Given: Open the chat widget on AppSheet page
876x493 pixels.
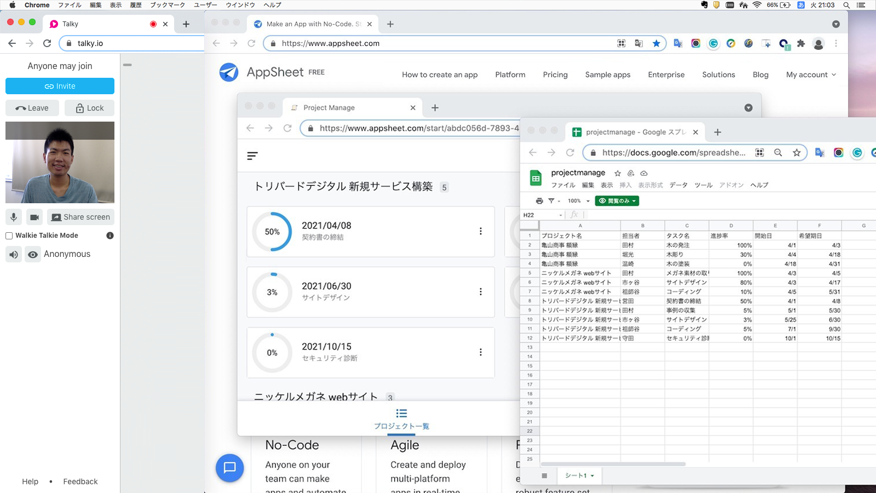Looking at the screenshot, I should [230, 468].
